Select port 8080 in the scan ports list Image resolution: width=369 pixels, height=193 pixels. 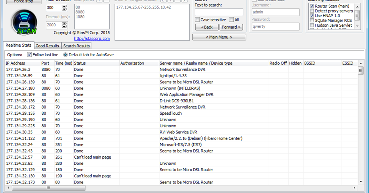pos(80,12)
